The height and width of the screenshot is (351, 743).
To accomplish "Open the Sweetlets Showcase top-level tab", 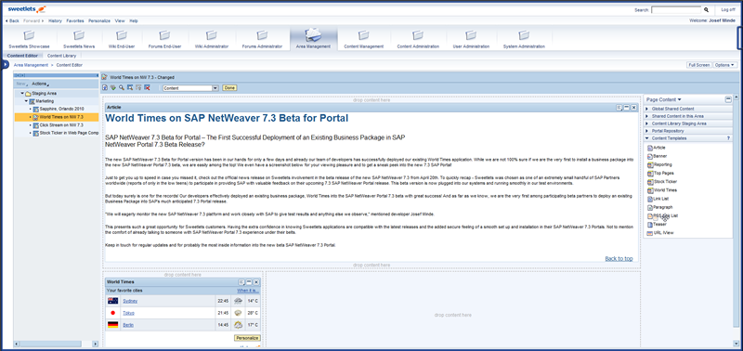I will (x=29, y=39).
